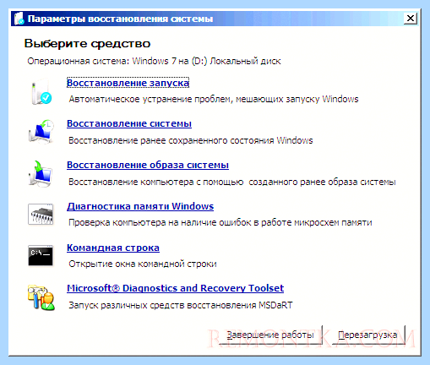Click the System Restore monitor-clock icon
This screenshot has height=365, width=430.
41,132
